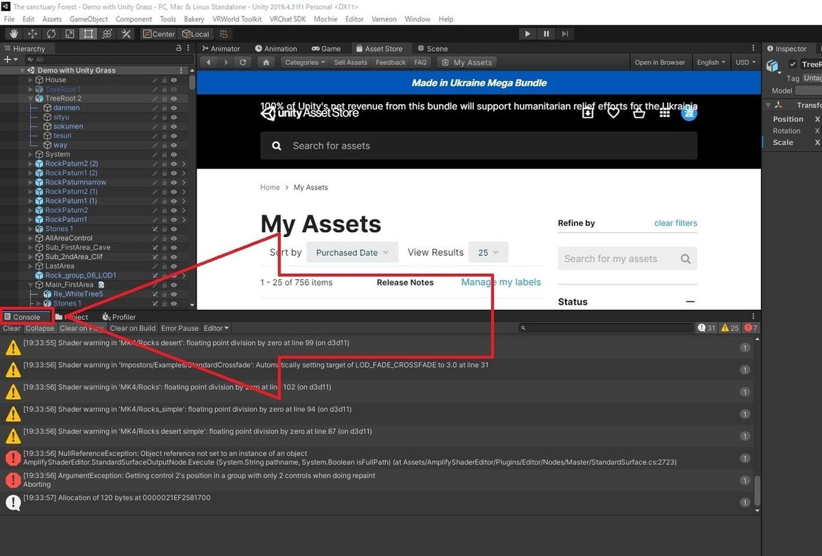The width and height of the screenshot is (822, 556).
Task: Toggle Center pivot mode button
Action: [x=159, y=34]
